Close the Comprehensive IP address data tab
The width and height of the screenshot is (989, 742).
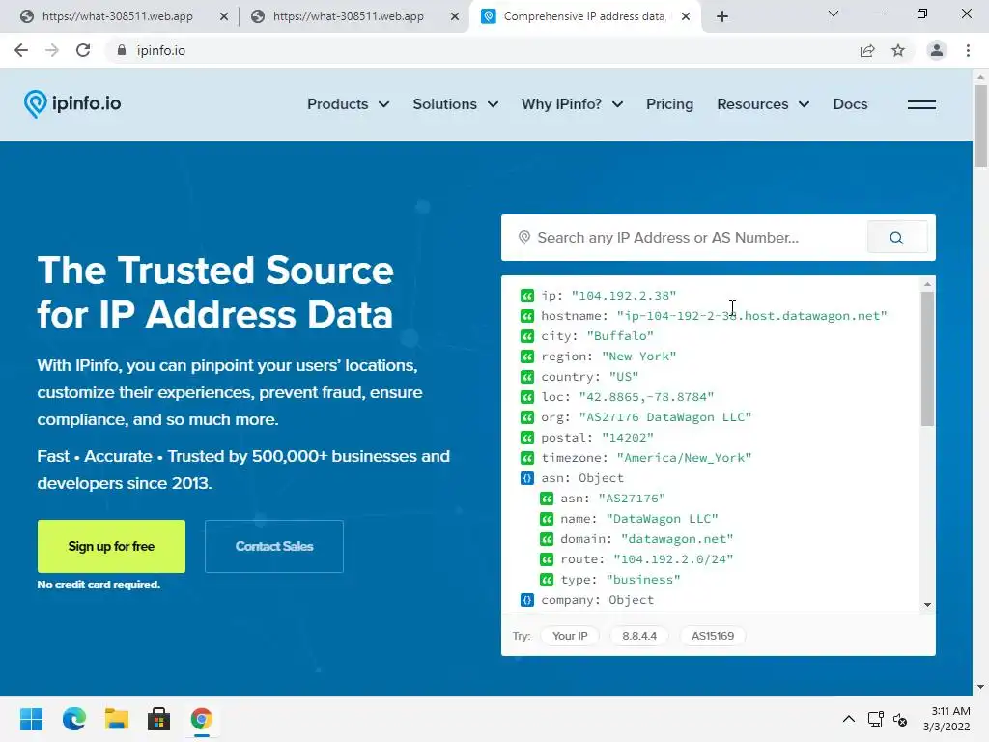pos(686,16)
